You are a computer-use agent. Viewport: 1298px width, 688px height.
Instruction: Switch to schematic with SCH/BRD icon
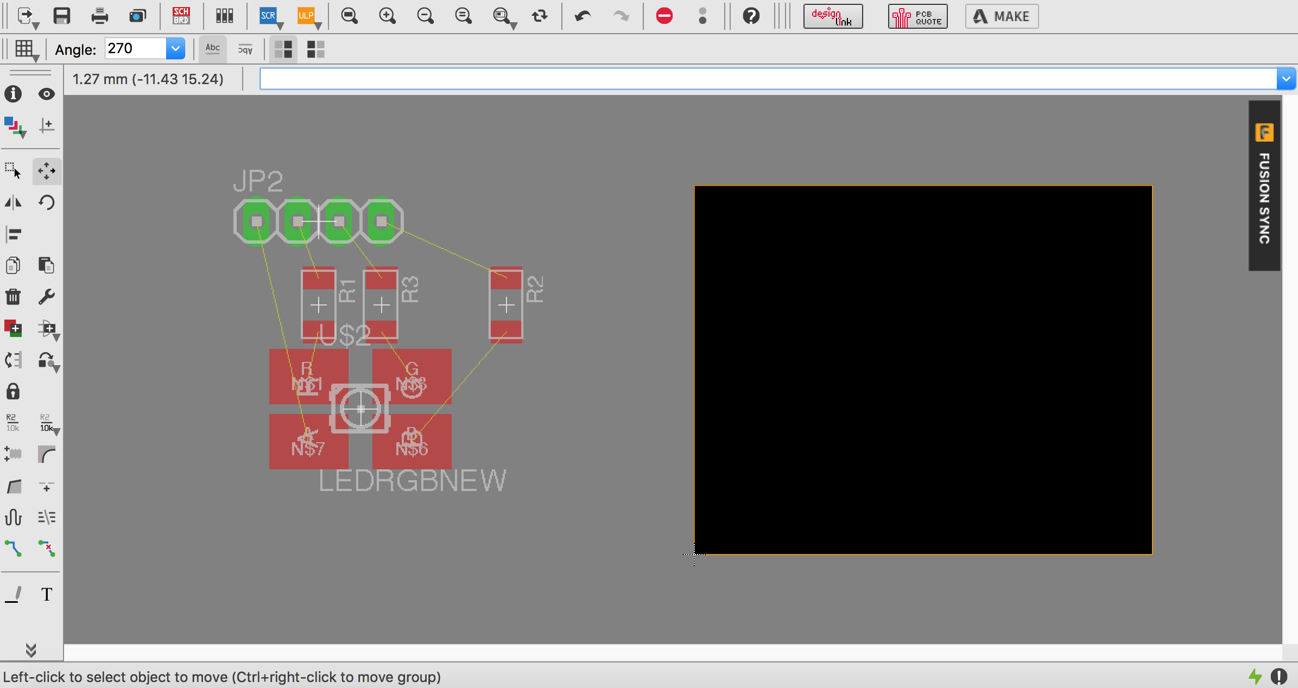pos(181,16)
